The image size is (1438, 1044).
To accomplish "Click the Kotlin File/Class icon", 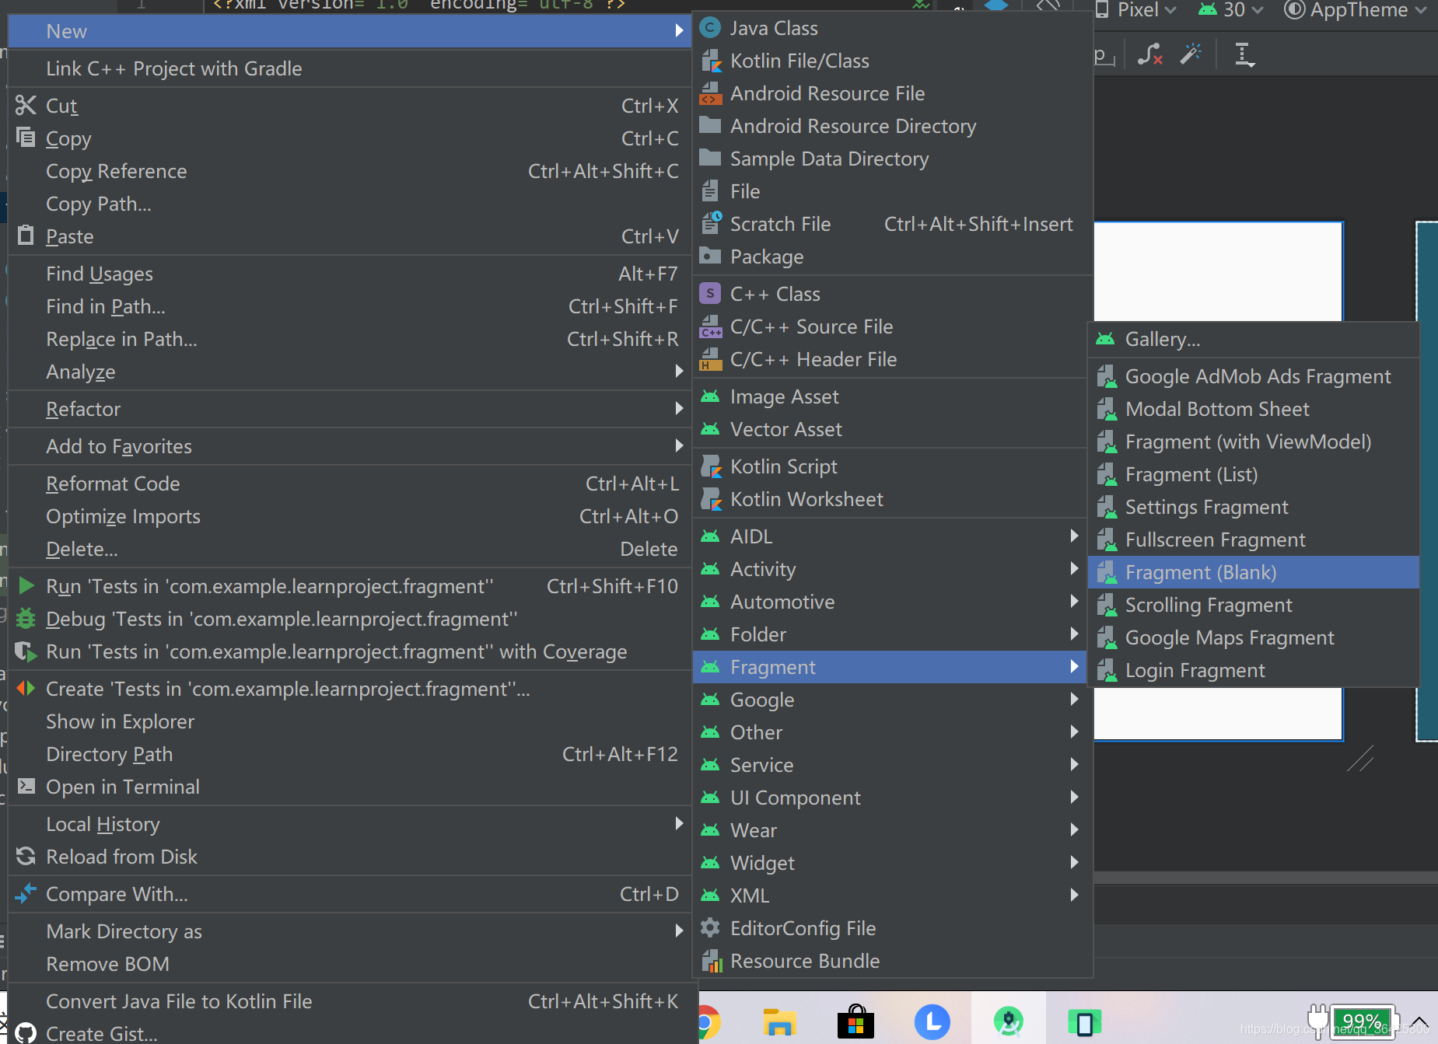I will (x=710, y=61).
